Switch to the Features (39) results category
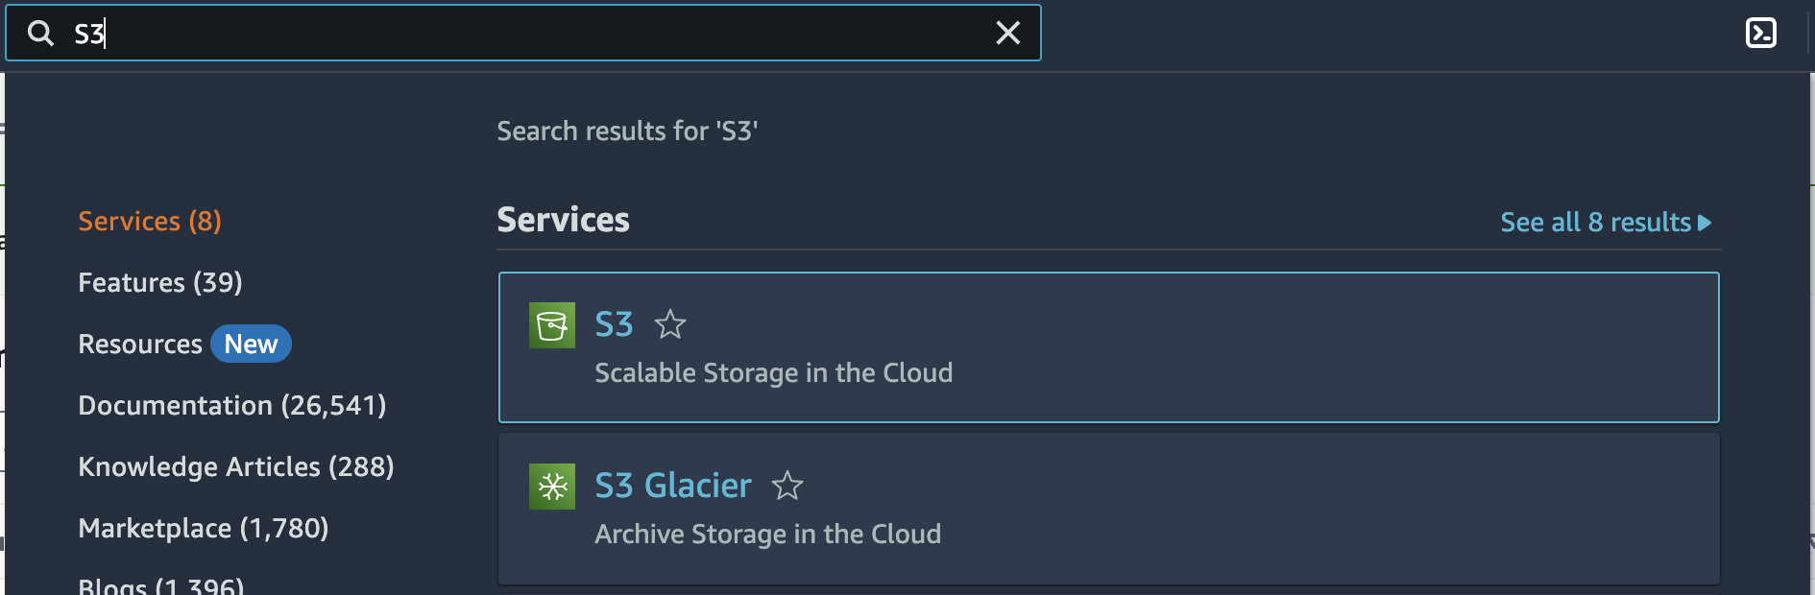Screen dimensions: 1815x595 (159, 282)
